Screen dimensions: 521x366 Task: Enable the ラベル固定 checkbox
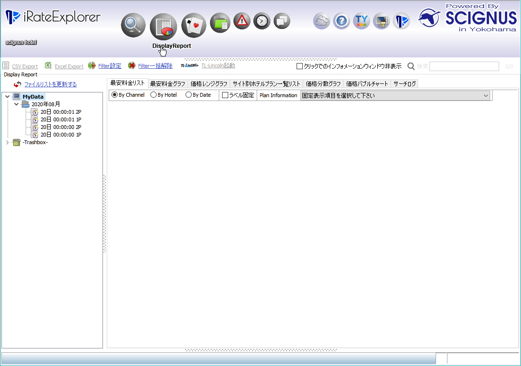pyautogui.click(x=225, y=95)
